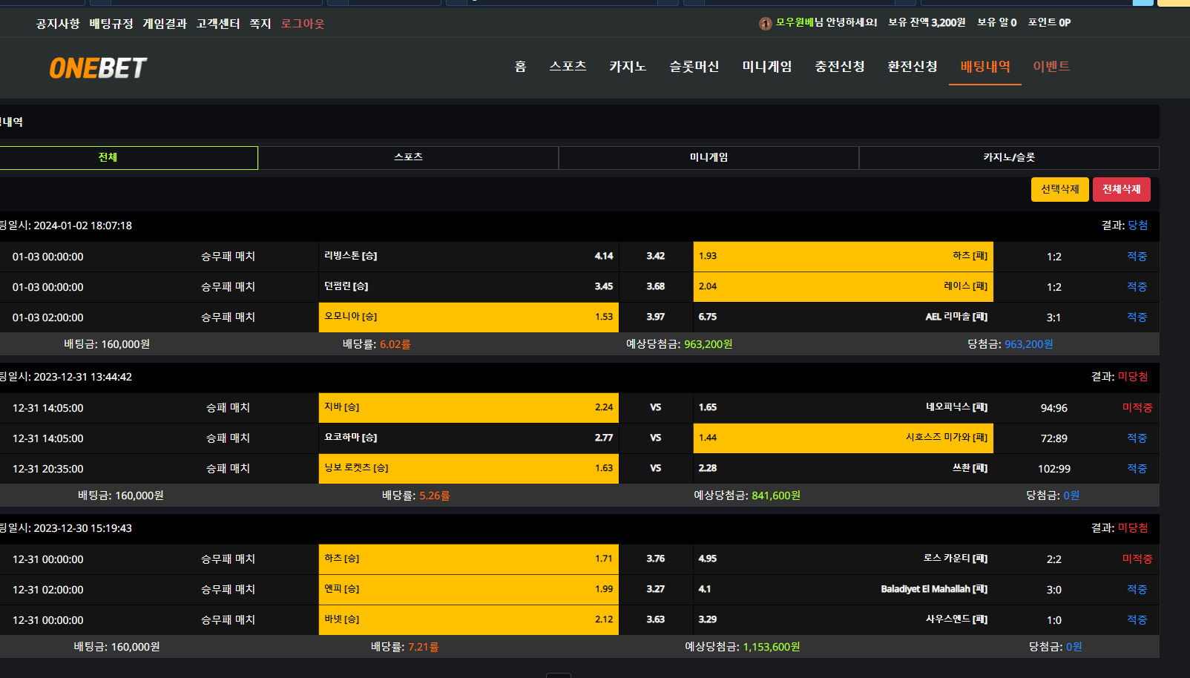Switch to the 스포츠 history tab
Image resolution: width=1190 pixels, height=678 pixels.
pos(408,157)
